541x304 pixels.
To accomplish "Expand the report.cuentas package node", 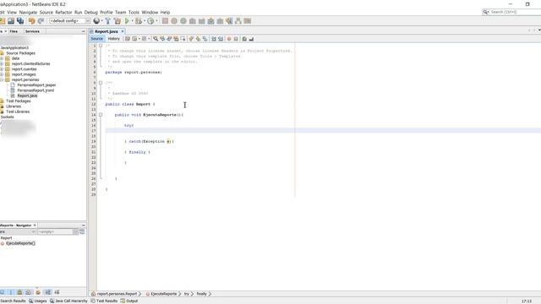I will click(x=2, y=69).
